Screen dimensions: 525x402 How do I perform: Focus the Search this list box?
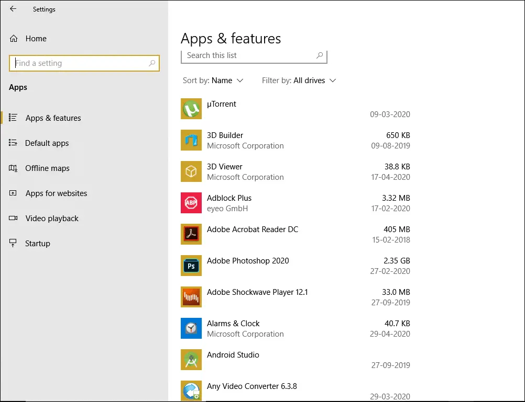tap(254, 56)
